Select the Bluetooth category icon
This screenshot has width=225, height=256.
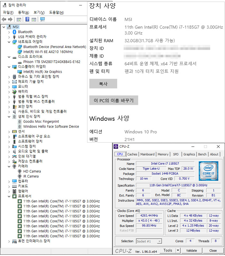click(14, 32)
